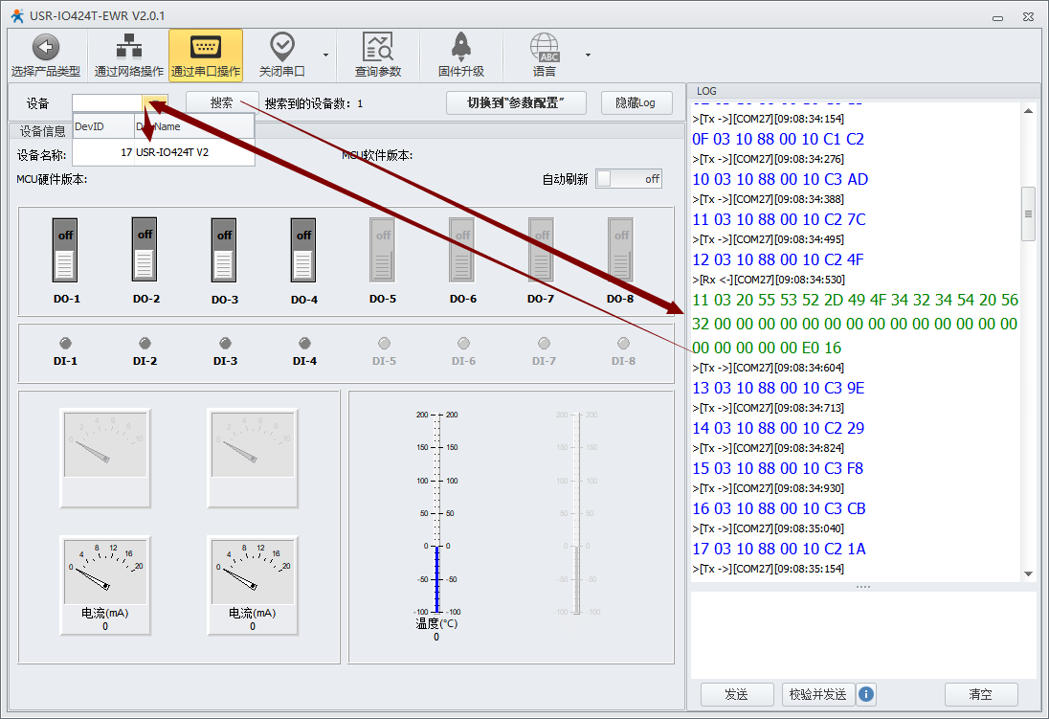Toggle the disabled DO-5 switch
This screenshot has height=719, width=1049.
[x=383, y=251]
